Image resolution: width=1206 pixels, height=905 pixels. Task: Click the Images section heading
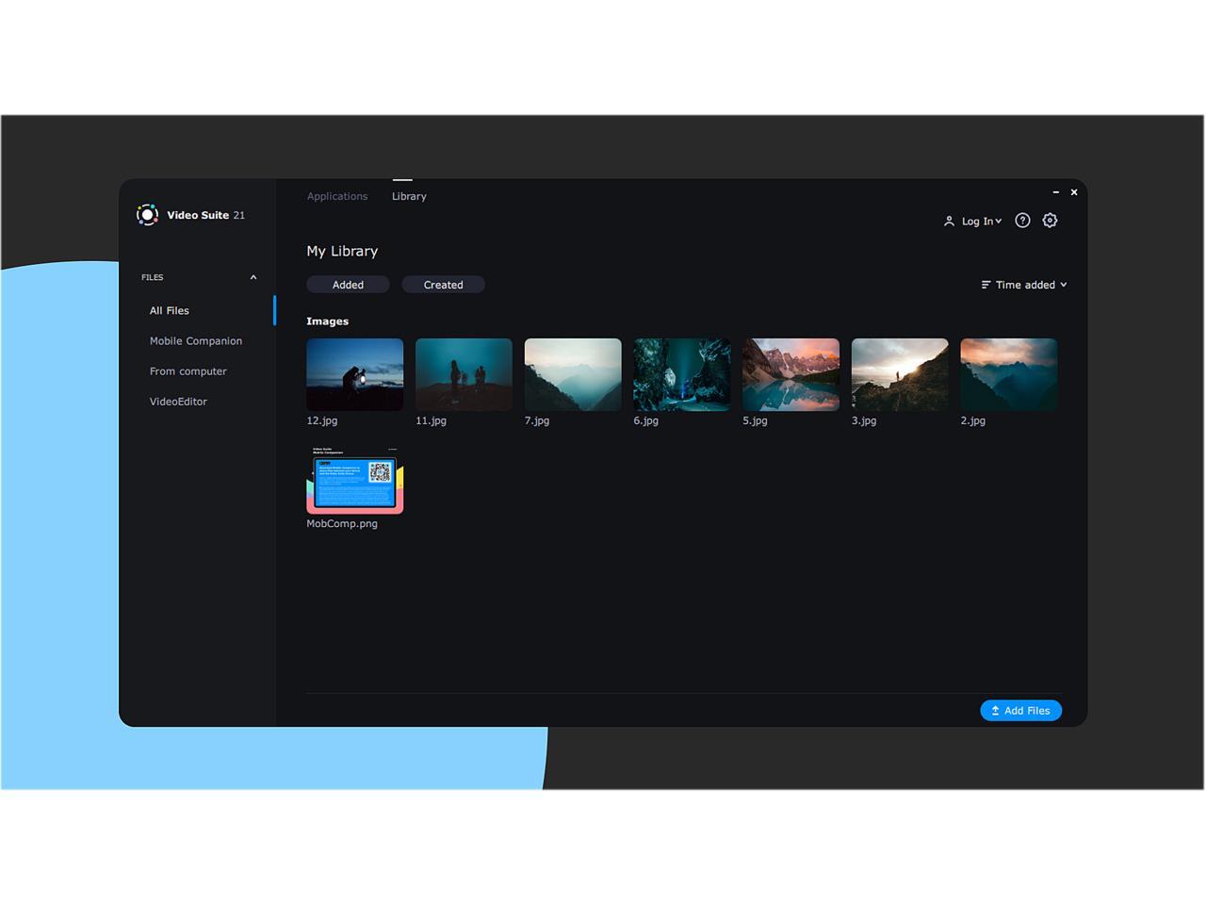coord(327,321)
